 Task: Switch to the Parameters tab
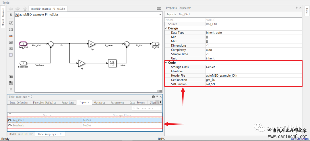[117, 103]
